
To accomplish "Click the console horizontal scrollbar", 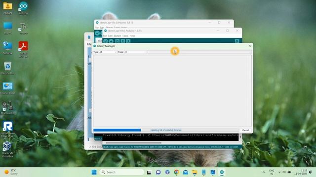I will 133,143.
